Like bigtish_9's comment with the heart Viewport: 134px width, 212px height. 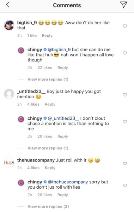click(x=125, y=26)
